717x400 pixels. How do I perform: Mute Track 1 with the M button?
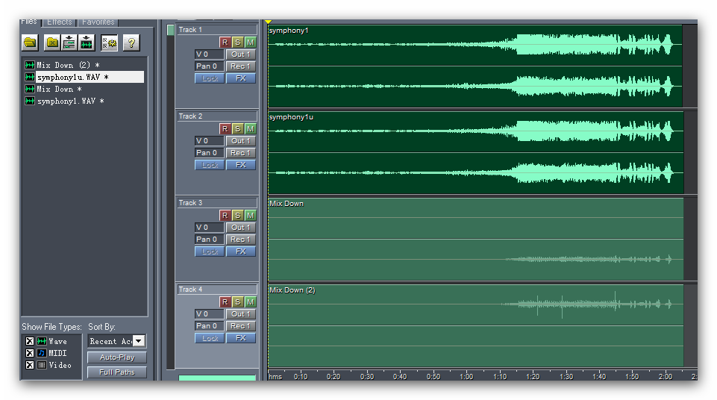250,42
